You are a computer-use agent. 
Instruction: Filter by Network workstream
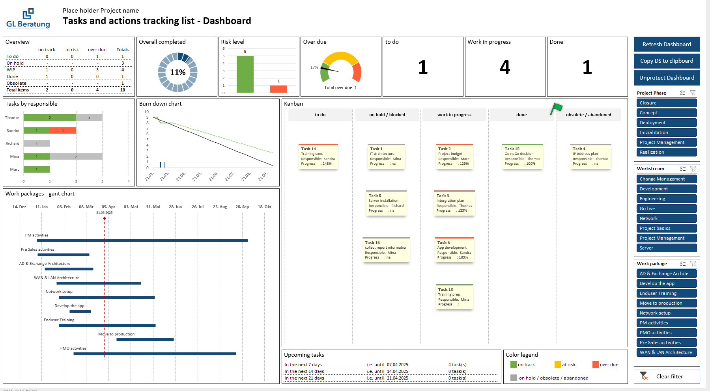667,218
